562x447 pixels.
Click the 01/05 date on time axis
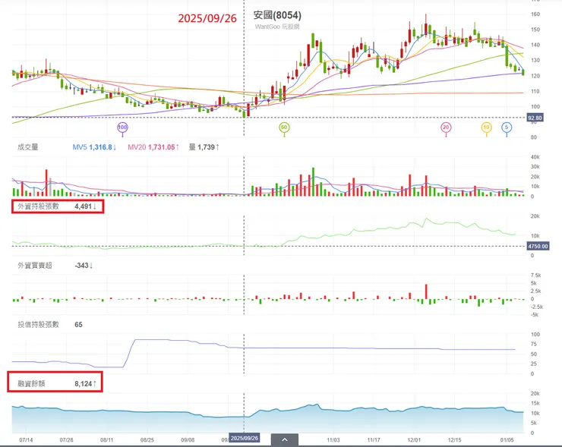click(507, 440)
